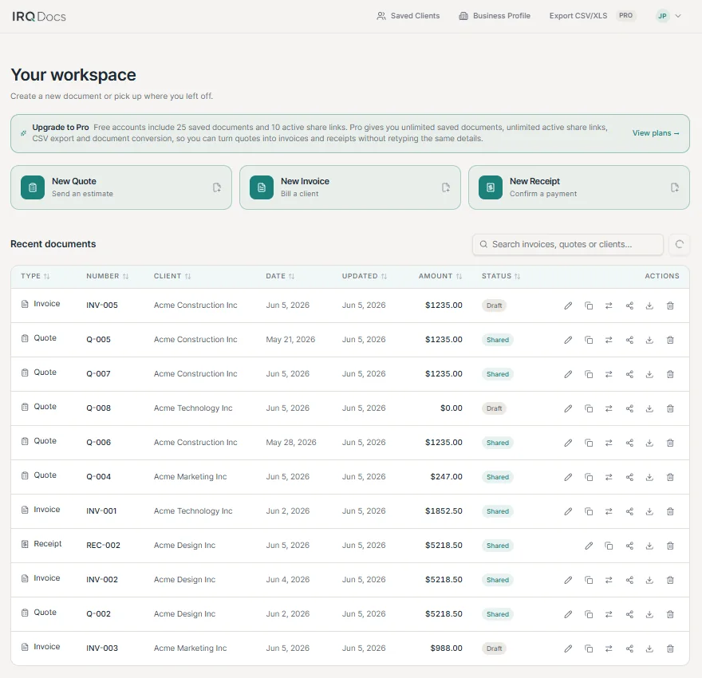The height and width of the screenshot is (678, 702).
Task: Select the '$988.00' amount cell
Action: [x=447, y=648]
